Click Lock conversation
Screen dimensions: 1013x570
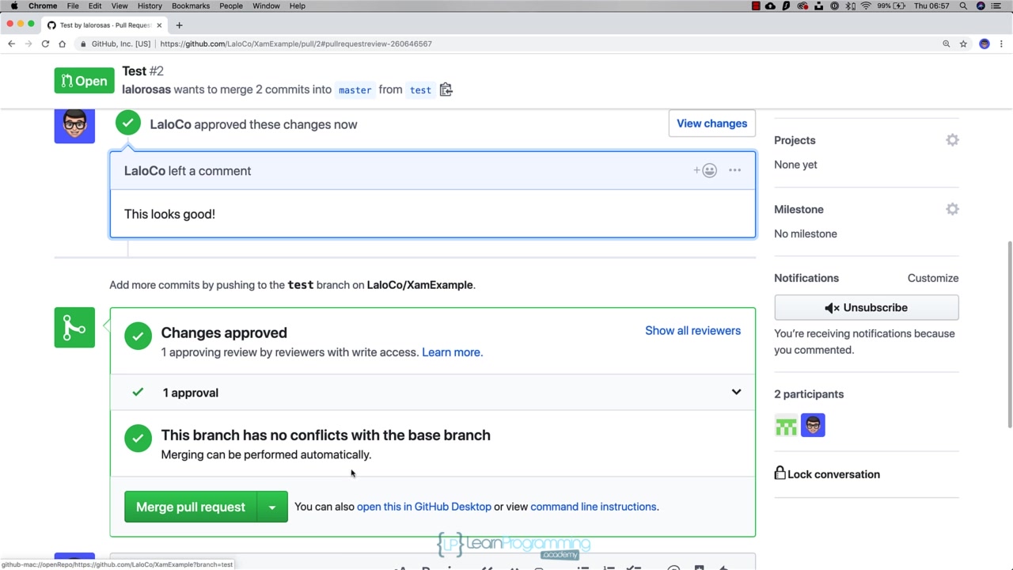(827, 474)
